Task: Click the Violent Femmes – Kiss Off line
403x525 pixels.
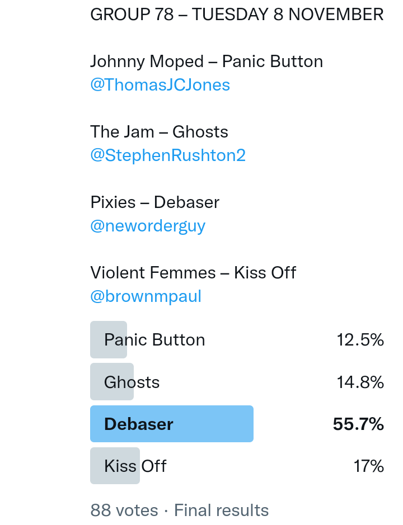Action: (x=193, y=273)
